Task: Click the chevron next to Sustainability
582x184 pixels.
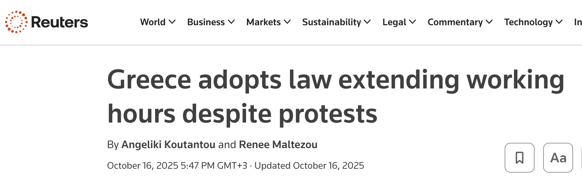Action: 367,22
